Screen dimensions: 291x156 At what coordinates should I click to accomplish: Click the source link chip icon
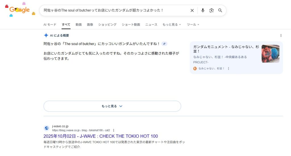click(164, 44)
